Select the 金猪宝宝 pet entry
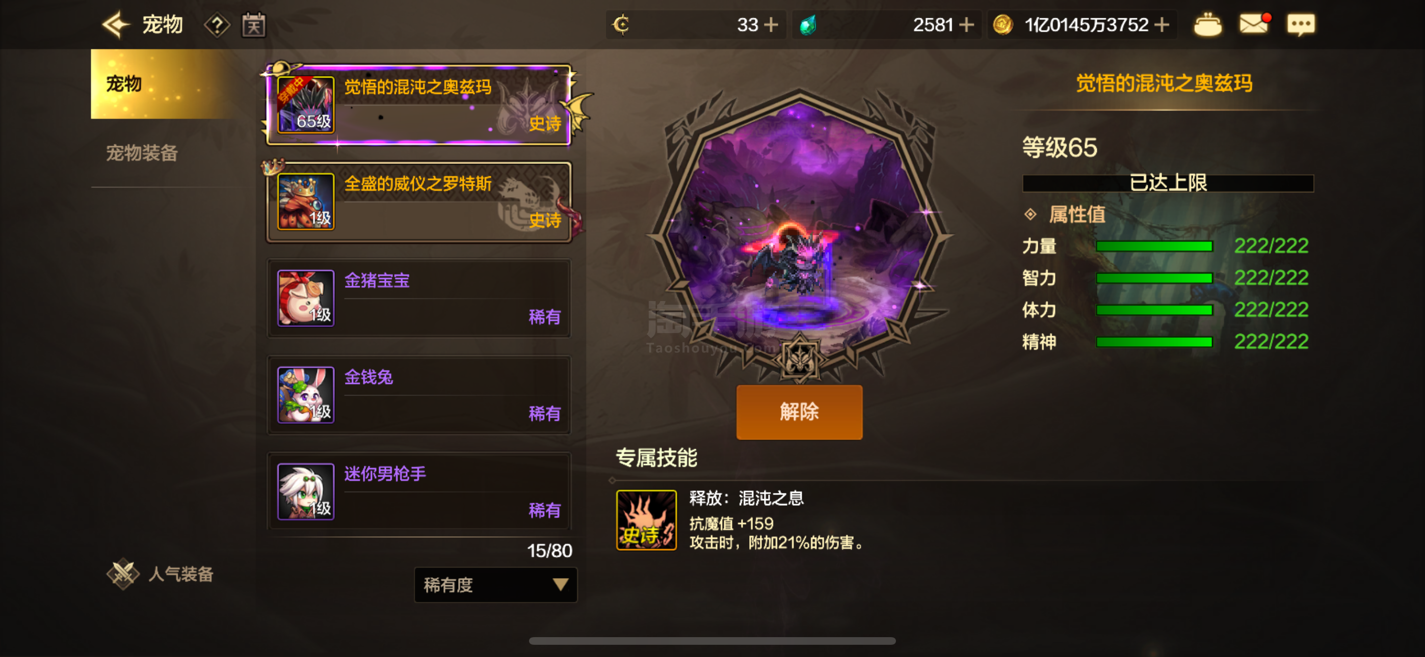This screenshot has width=1425, height=657. (x=419, y=298)
